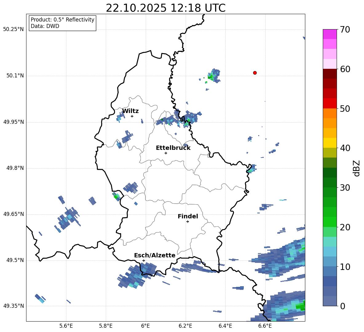Click the 49.65°N latitude label

click(14, 214)
